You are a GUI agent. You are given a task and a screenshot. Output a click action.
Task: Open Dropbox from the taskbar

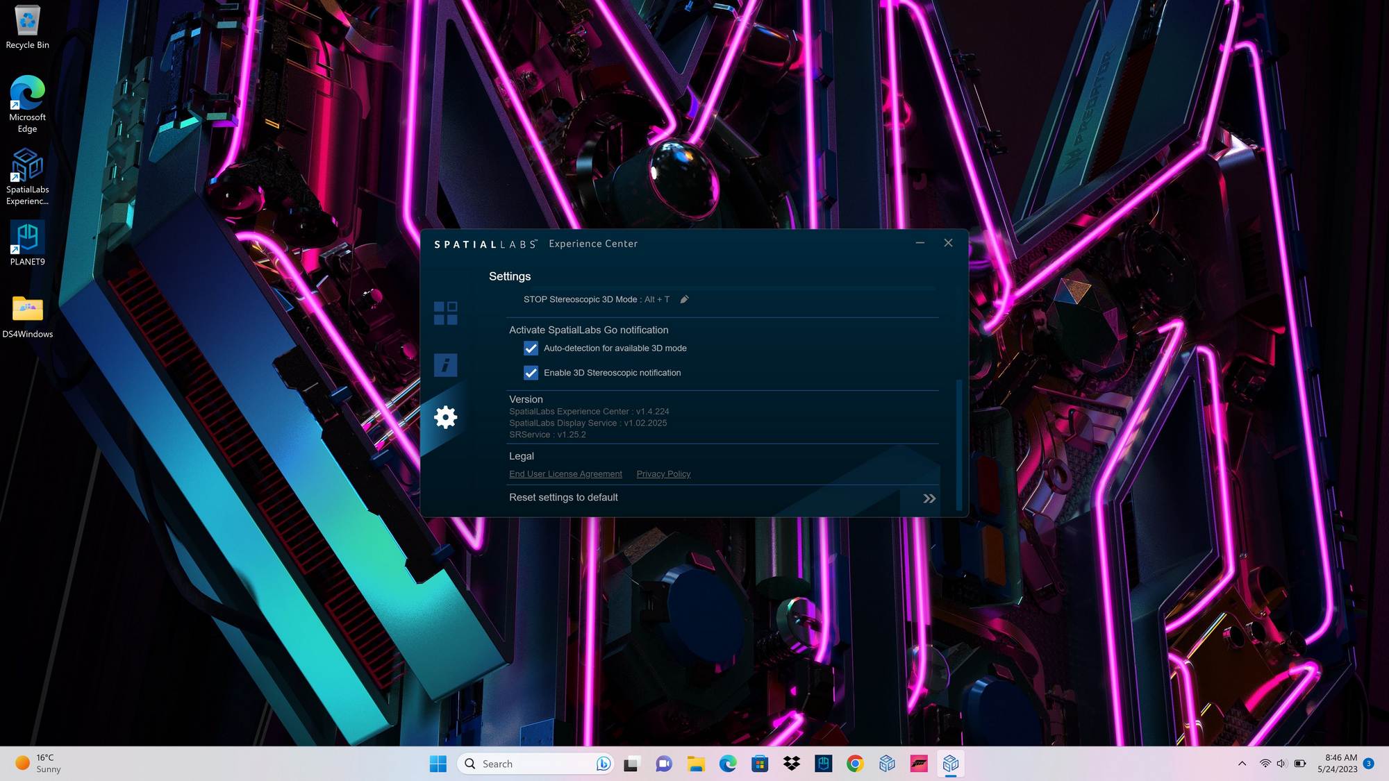(x=792, y=764)
